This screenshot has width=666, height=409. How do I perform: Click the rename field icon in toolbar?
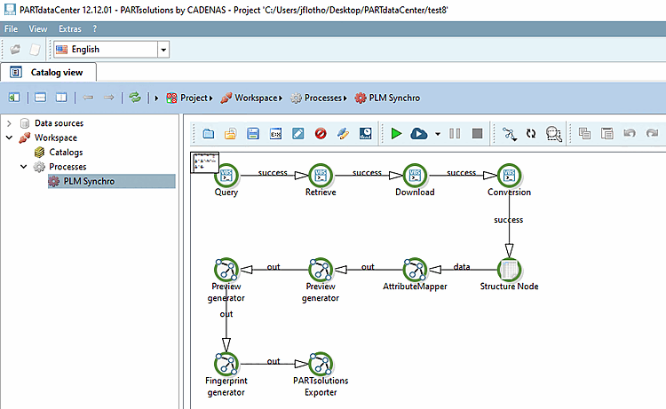pos(275,134)
